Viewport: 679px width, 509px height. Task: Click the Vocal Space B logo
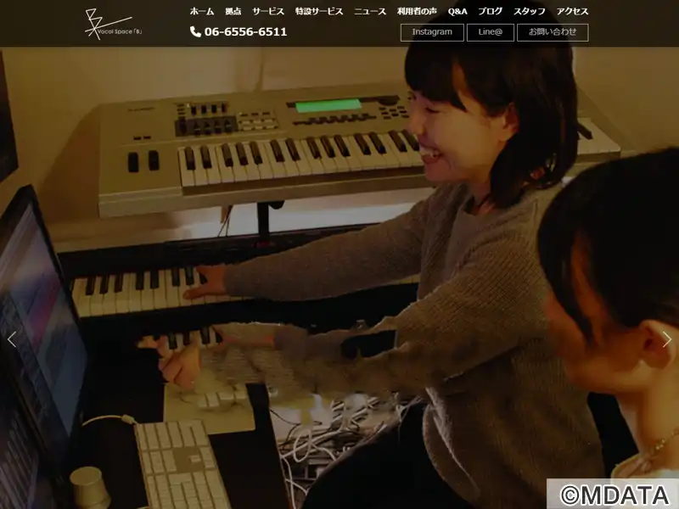tap(114, 24)
